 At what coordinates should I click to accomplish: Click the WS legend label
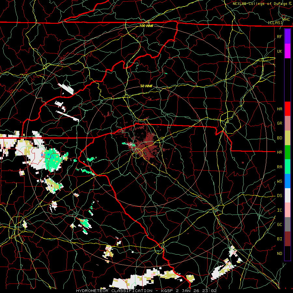[280, 181]
